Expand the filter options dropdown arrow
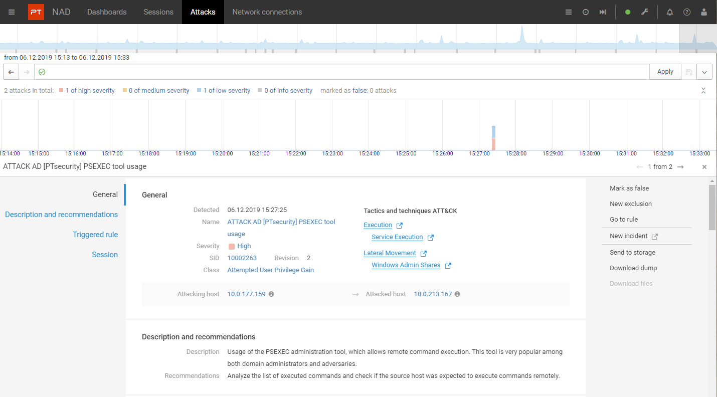The height and width of the screenshot is (397, 717). tap(704, 72)
